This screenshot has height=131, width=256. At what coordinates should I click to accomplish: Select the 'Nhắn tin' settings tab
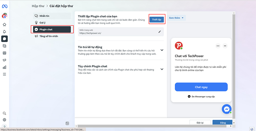[52, 16]
